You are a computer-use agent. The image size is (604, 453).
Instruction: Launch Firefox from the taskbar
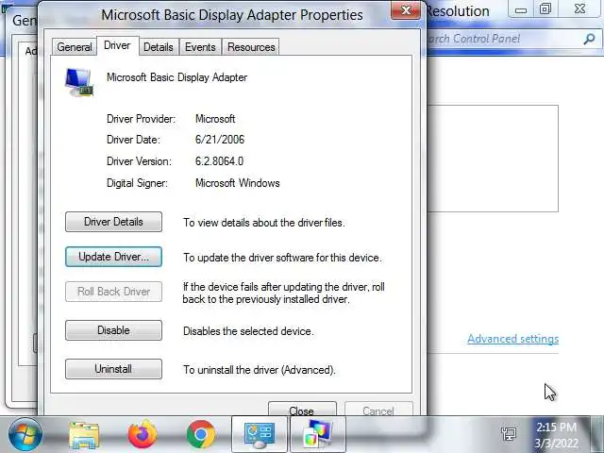tap(143, 435)
